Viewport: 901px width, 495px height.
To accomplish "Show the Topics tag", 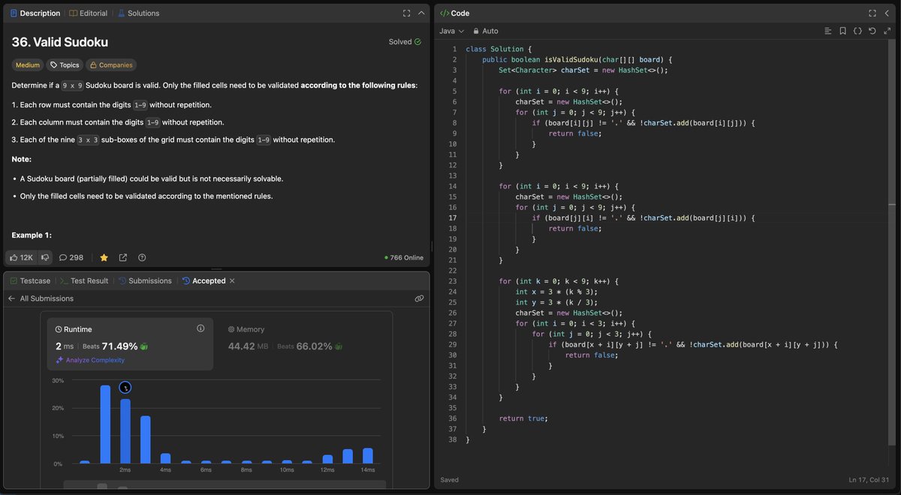I will point(65,65).
